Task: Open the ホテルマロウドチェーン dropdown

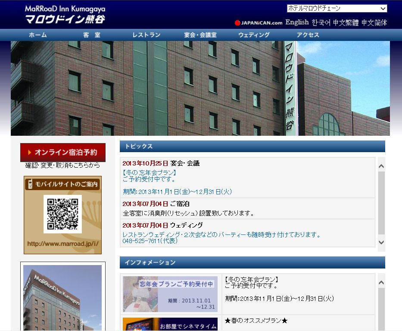Action: pyautogui.click(x=337, y=9)
